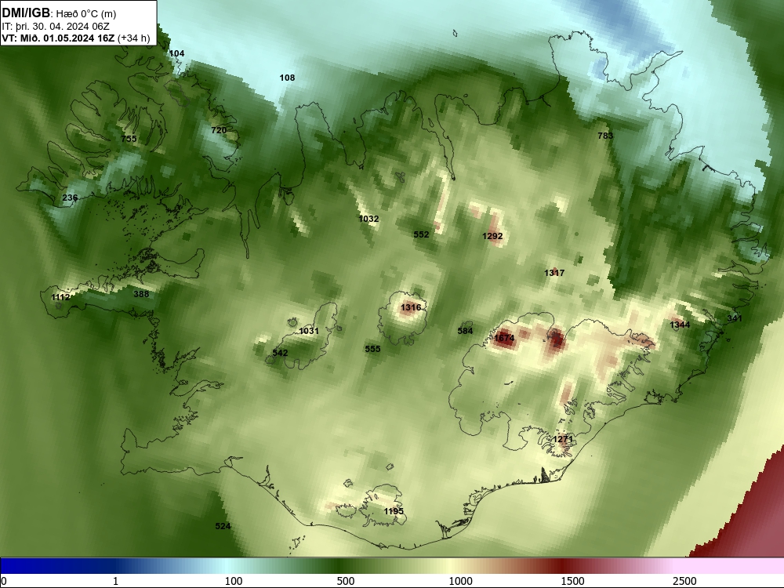Image resolution: width=784 pixels, height=588 pixels.
Task: Click the 1292 height value
Action: coord(492,236)
